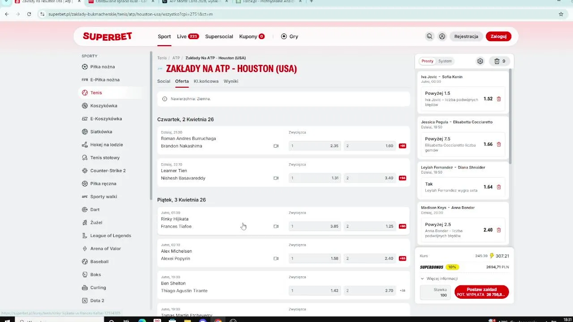Click the bet slip scrollbar
The height and width of the screenshot is (322, 573).
tap(510, 116)
